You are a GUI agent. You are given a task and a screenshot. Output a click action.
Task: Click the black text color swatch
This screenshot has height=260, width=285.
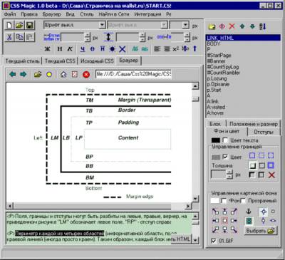(216, 140)
